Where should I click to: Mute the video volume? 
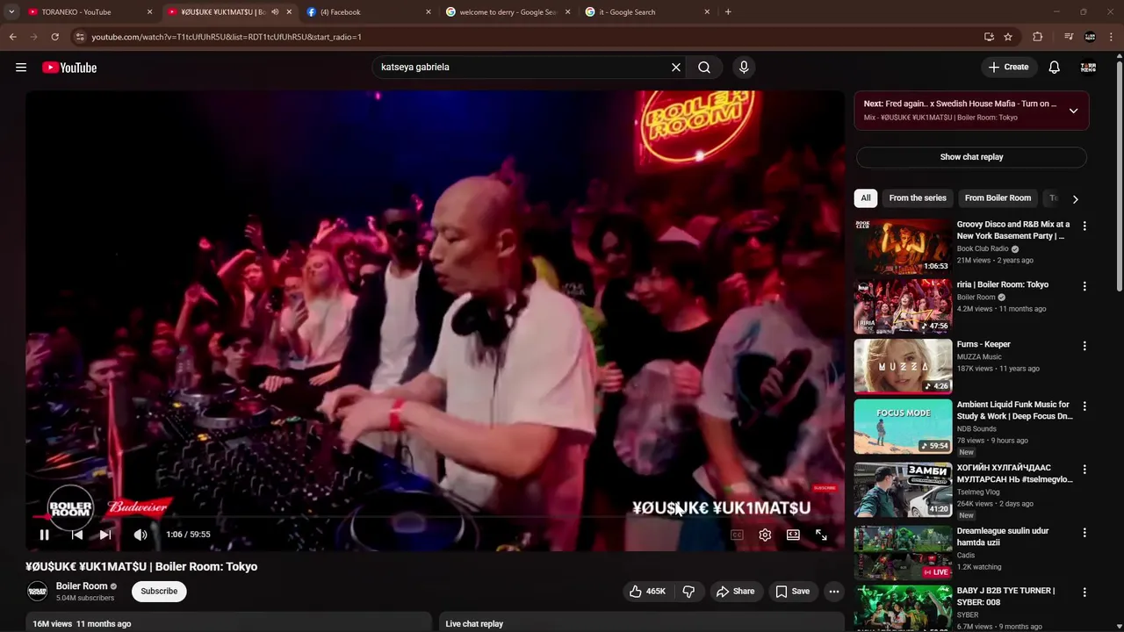coord(140,535)
